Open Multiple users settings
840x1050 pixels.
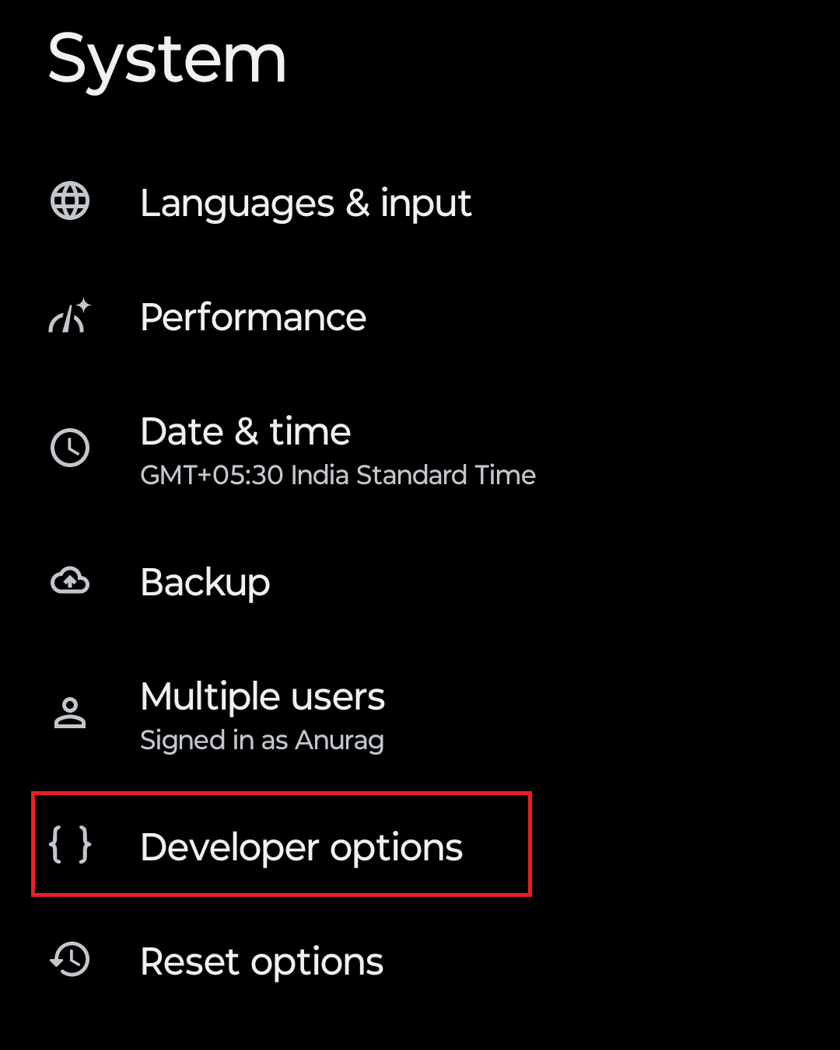tap(263, 697)
